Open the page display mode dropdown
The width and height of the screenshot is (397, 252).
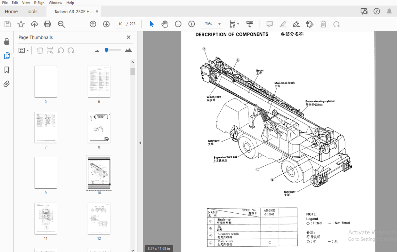(x=238, y=24)
